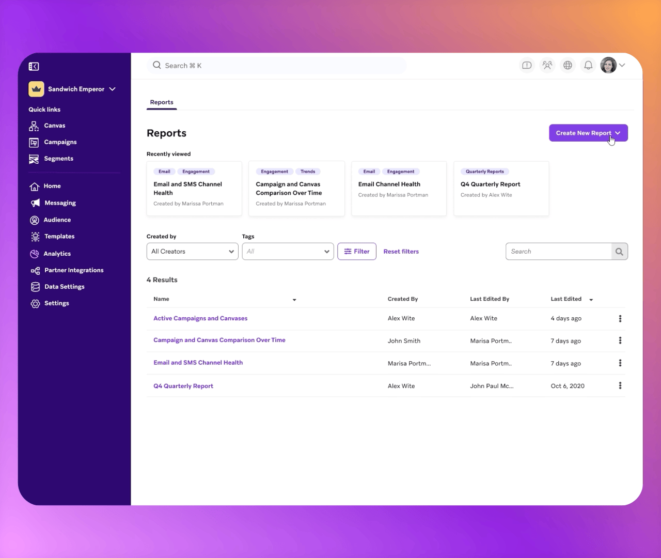Click the Partner Integrations icon
Viewport: 661px width, 558px height.
35,270
